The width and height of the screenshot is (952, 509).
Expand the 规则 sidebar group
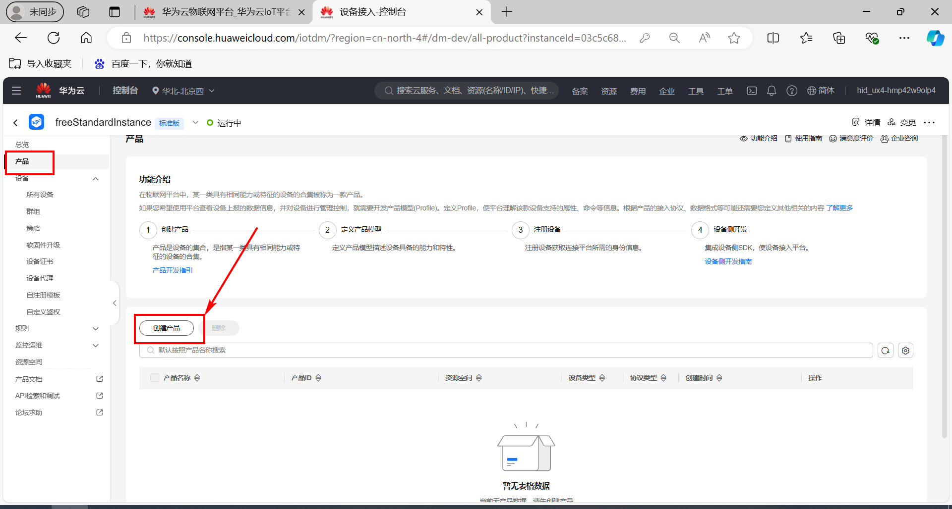(96, 329)
